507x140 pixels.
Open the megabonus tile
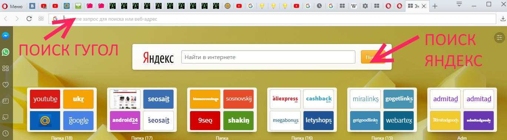click(x=285, y=120)
